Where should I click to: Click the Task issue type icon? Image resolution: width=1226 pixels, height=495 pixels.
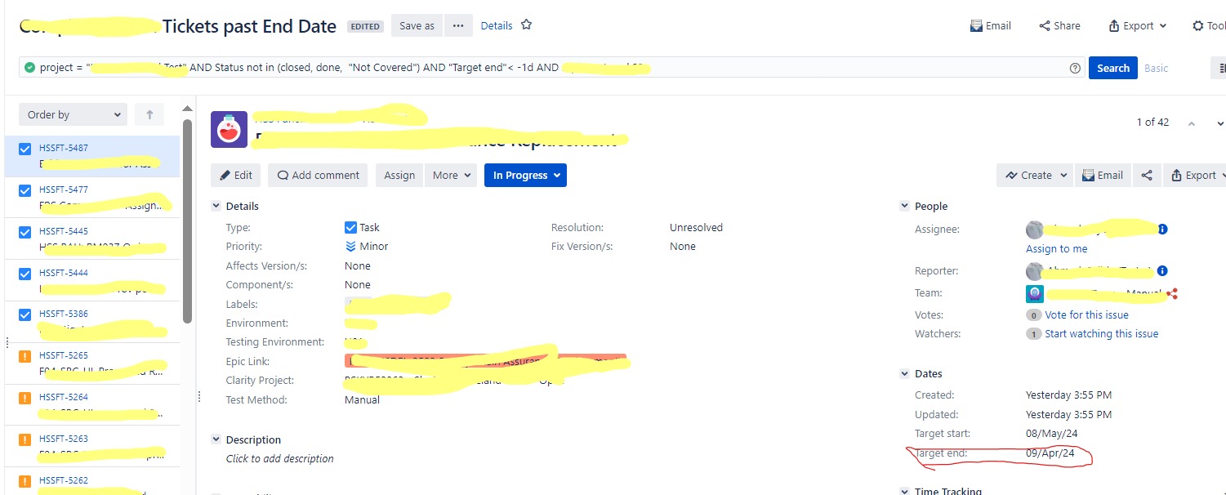coord(351,227)
